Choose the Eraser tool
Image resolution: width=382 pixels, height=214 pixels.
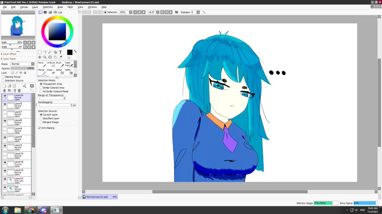tap(51, 72)
